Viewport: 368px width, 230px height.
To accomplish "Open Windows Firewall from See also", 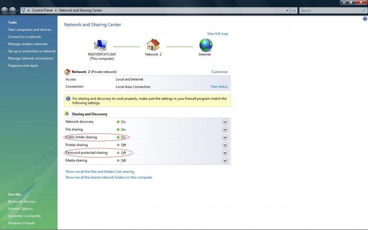I will (x=21, y=223).
